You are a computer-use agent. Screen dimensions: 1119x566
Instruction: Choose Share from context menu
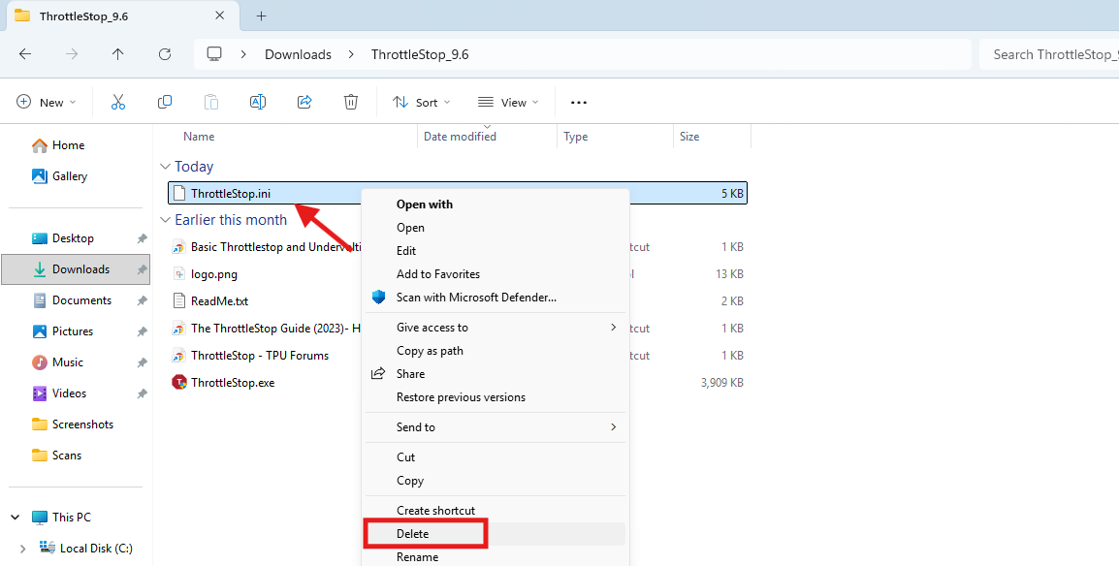coord(496,374)
